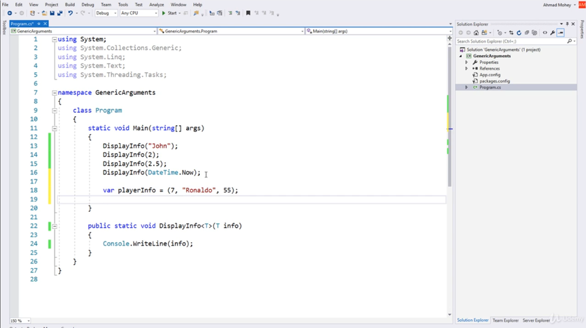Collapse the using directives region
The image size is (586, 328).
click(x=54, y=39)
